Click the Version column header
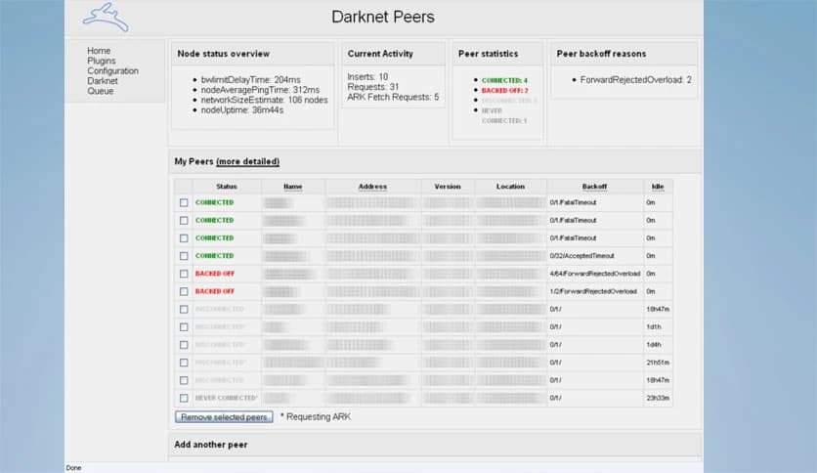The image size is (817, 473). pyautogui.click(x=448, y=186)
